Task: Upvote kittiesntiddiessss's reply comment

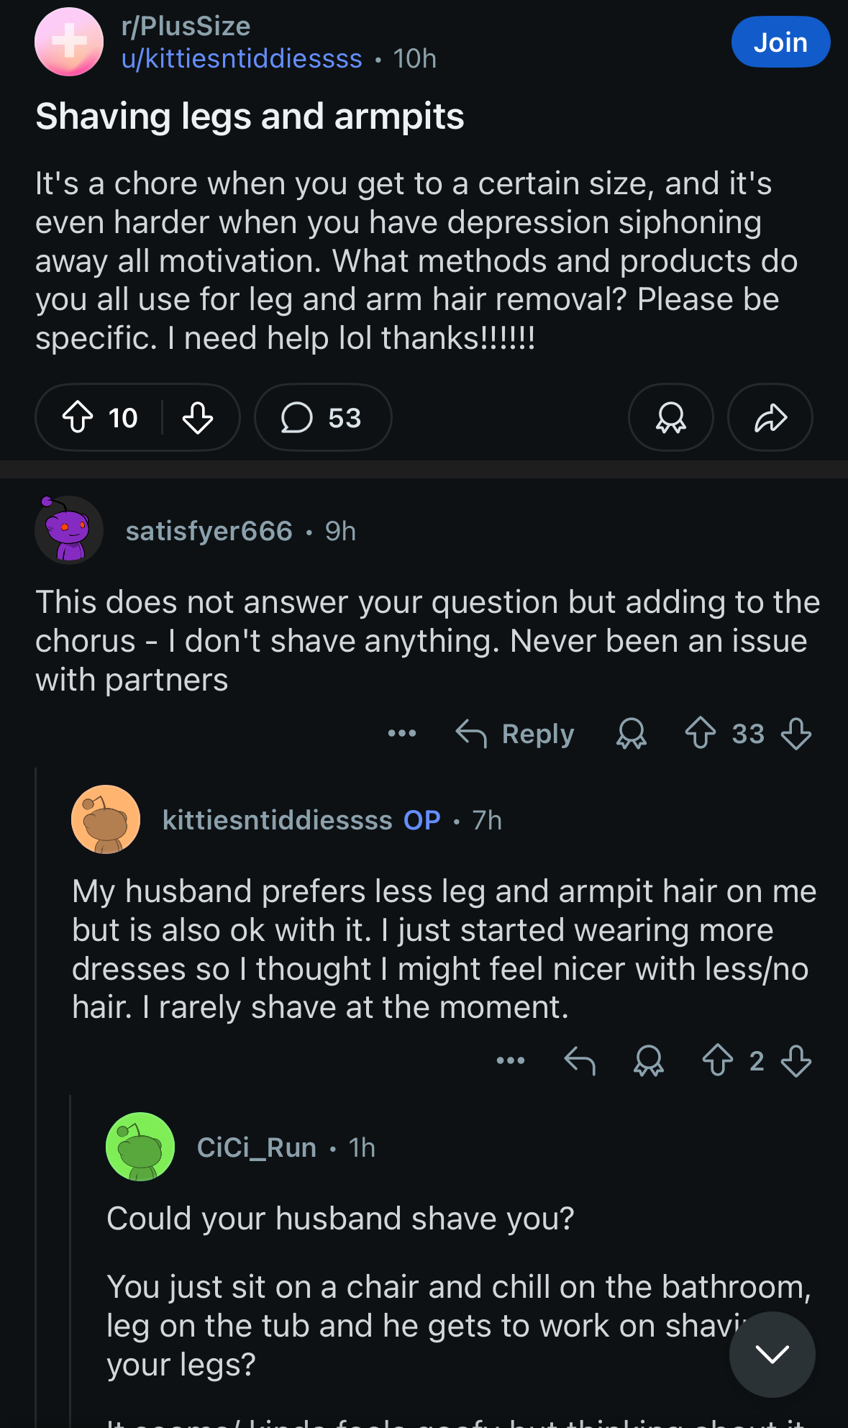Action: (717, 1060)
